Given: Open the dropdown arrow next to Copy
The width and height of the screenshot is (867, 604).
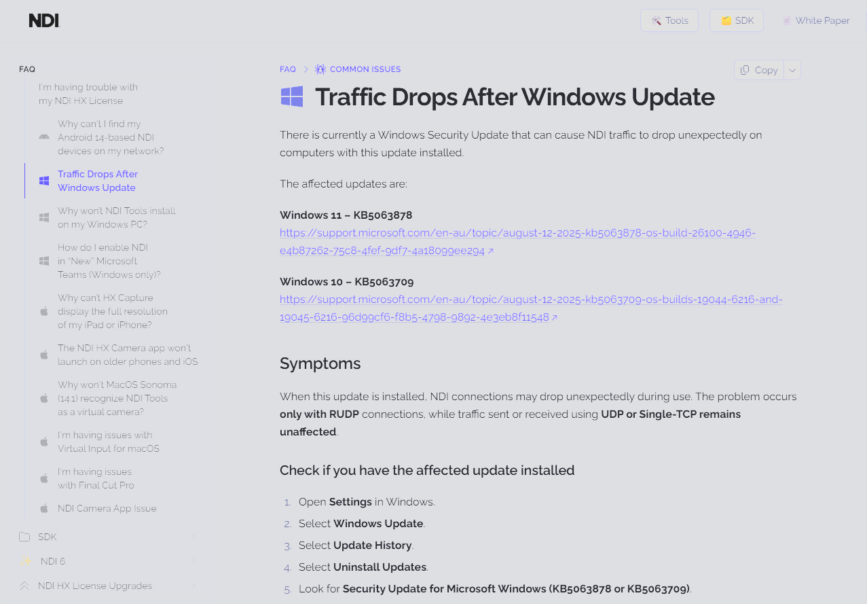Looking at the screenshot, I should point(792,70).
